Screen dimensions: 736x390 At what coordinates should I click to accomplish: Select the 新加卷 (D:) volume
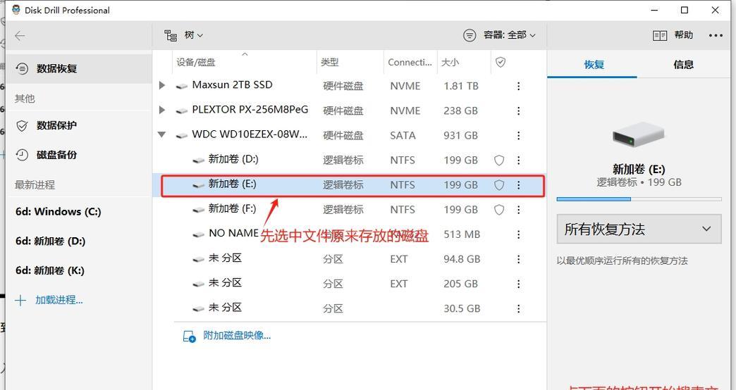click(x=349, y=161)
